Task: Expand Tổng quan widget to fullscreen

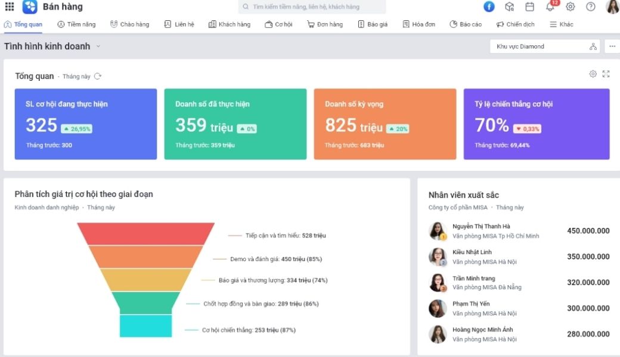Action: pos(606,74)
